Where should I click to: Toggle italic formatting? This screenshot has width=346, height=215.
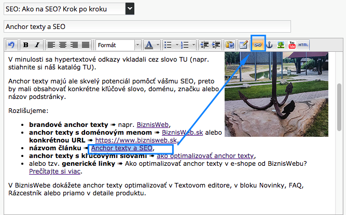coord(37,45)
